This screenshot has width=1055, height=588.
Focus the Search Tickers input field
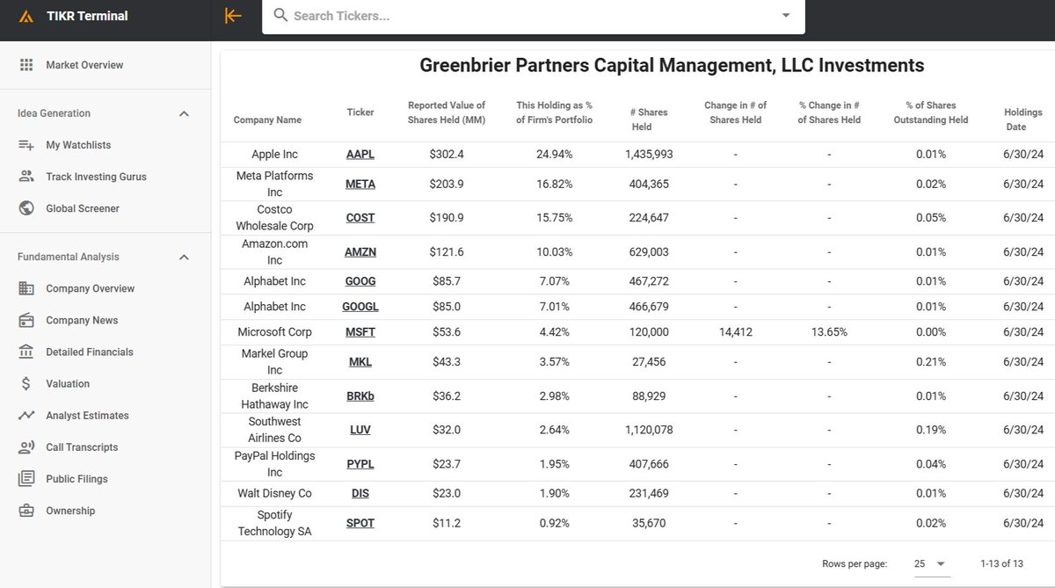pos(533,16)
